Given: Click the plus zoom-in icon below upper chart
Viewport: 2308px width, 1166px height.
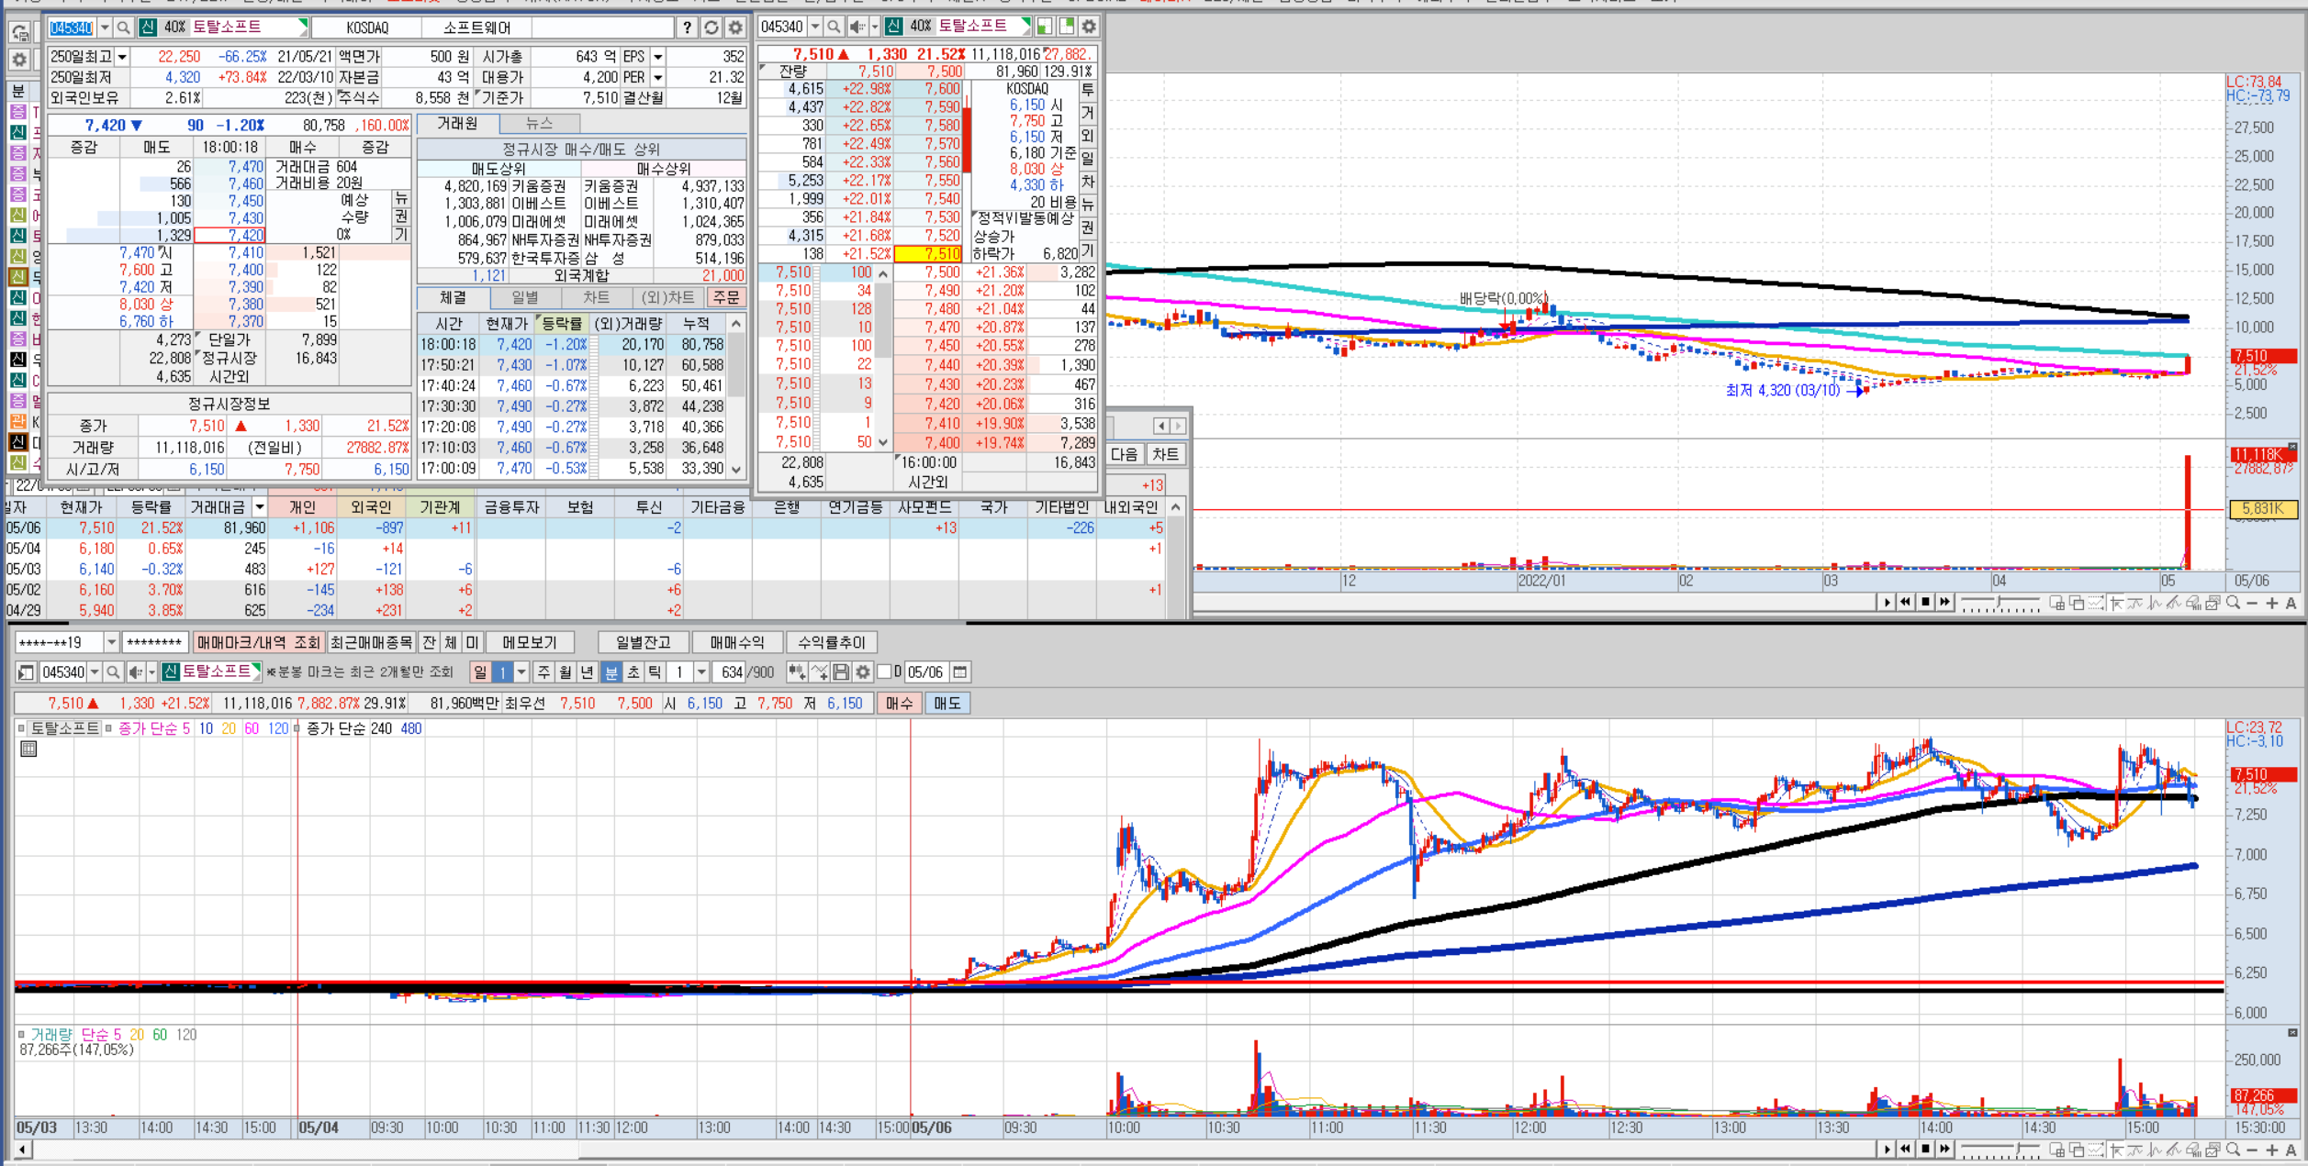Looking at the screenshot, I should click(2271, 603).
